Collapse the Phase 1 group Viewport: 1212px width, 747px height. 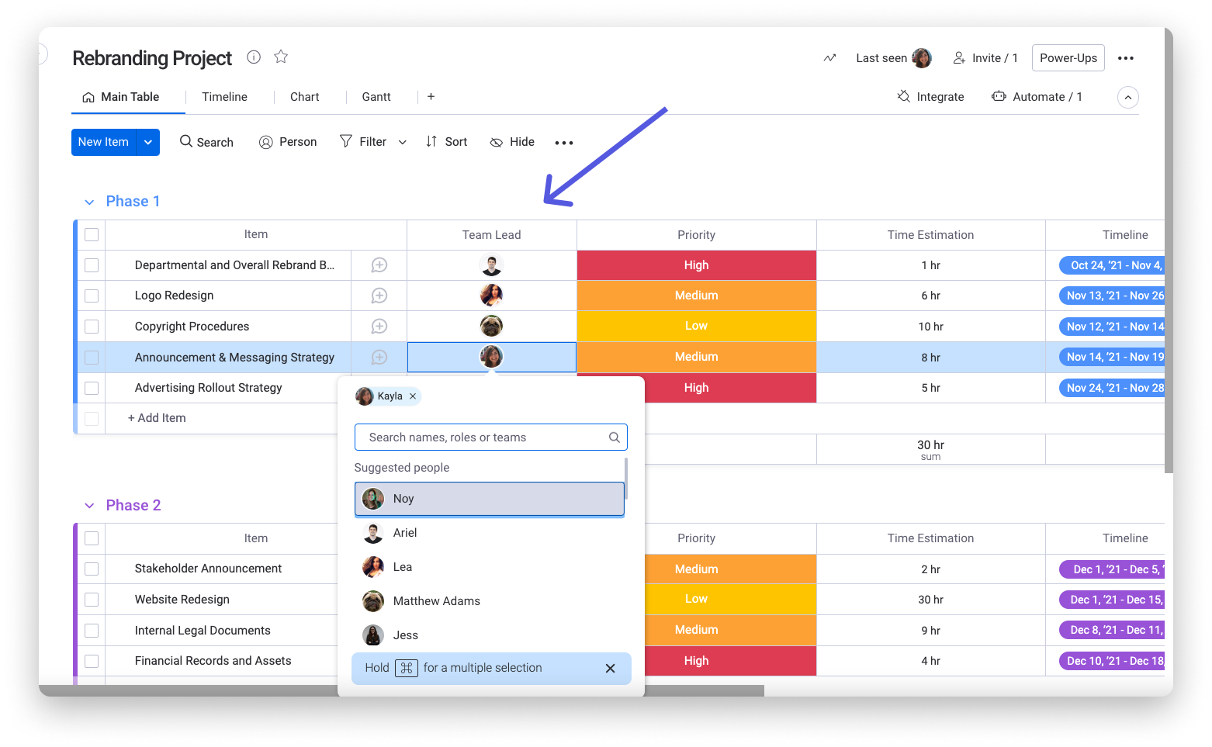89,202
